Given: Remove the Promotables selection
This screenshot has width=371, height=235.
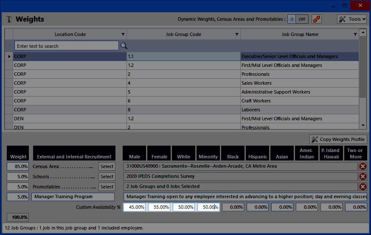Looking at the screenshot, I should [363, 187].
